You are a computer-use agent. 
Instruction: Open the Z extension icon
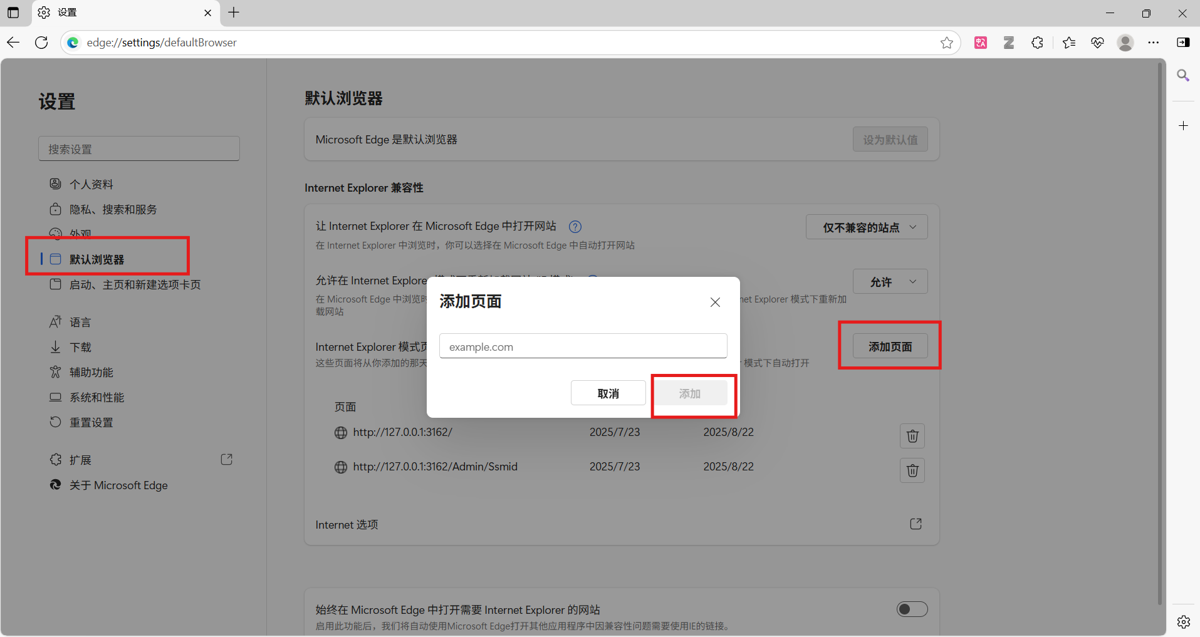pos(1009,43)
